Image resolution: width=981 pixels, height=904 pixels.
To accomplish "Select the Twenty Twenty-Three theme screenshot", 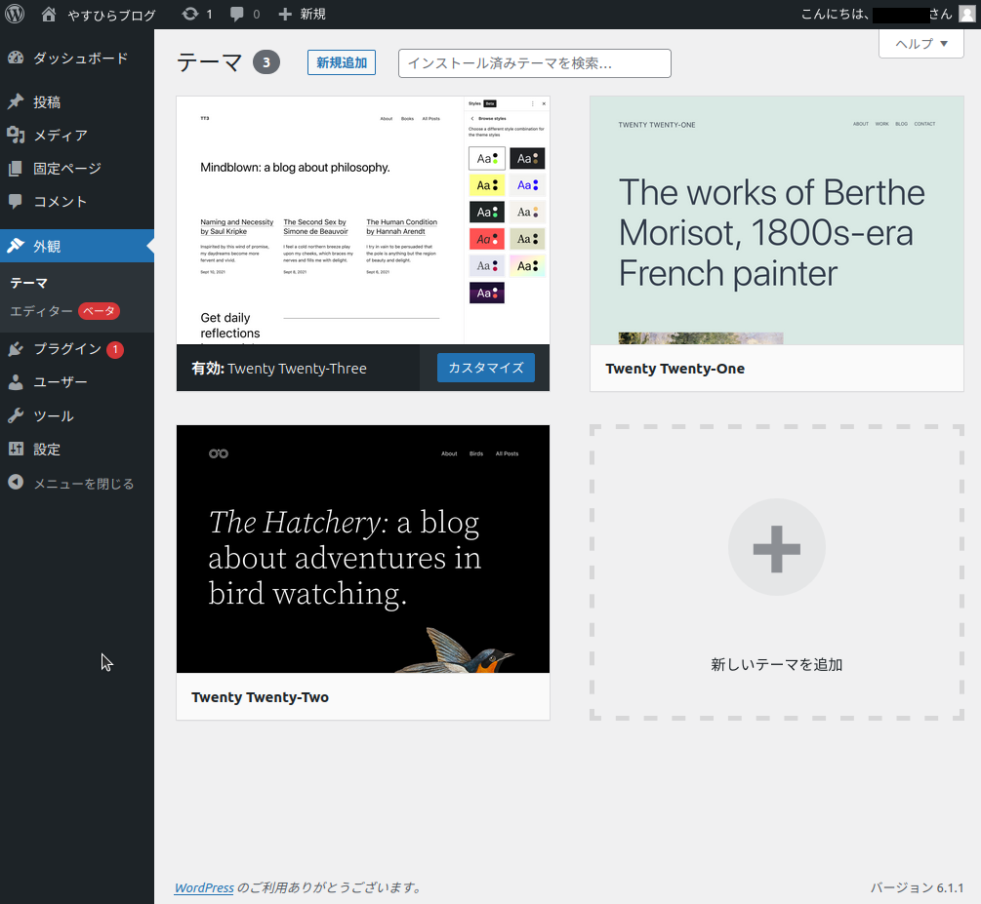I will tap(363, 220).
